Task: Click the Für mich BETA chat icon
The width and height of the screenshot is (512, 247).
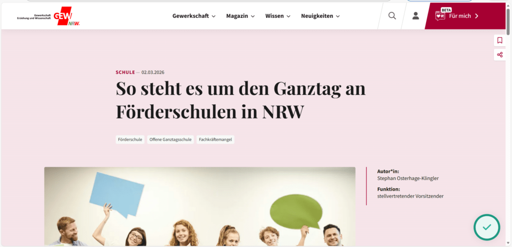Action: 440,15
